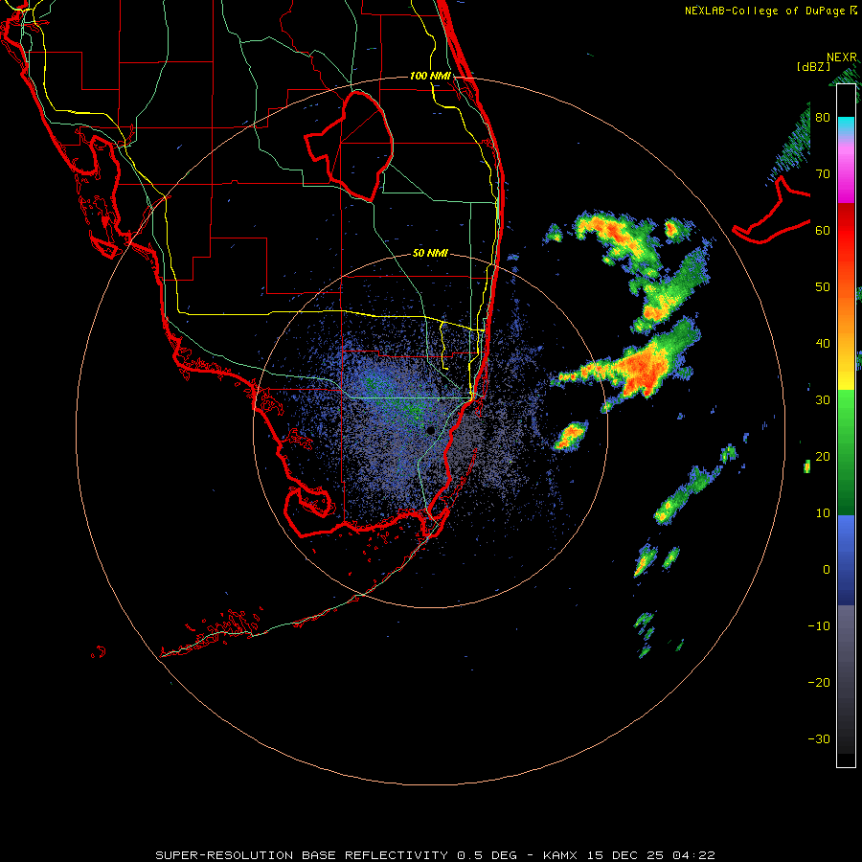Image resolution: width=862 pixels, height=862 pixels.
Task: Click the black radar site dot at KAMX
Action: [x=430, y=430]
